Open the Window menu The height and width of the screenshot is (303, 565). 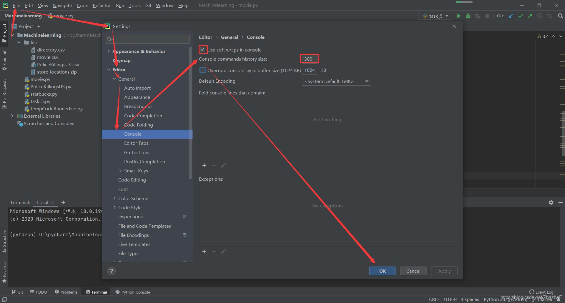164,5
